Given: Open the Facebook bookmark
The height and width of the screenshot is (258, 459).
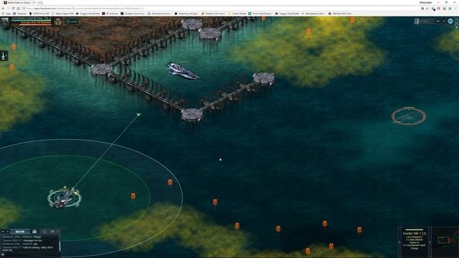Looking at the screenshot, I should click(x=20, y=14).
